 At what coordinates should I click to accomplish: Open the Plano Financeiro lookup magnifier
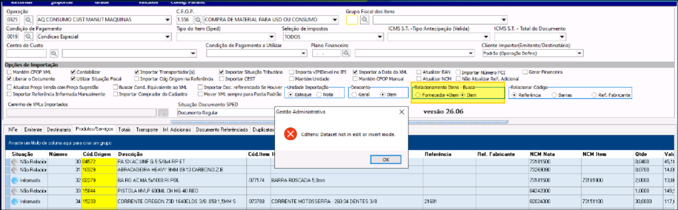pos(346,54)
